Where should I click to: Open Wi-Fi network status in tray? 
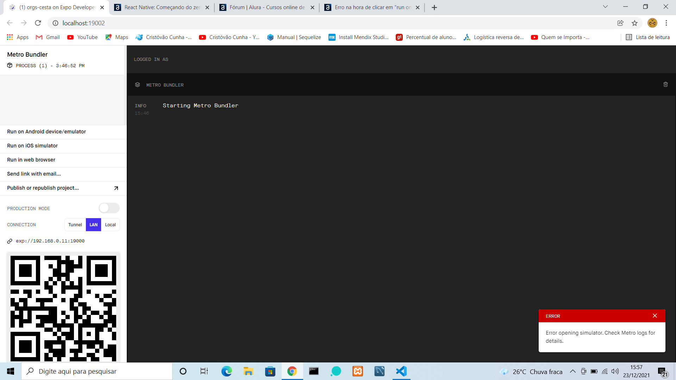(x=605, y=371)
